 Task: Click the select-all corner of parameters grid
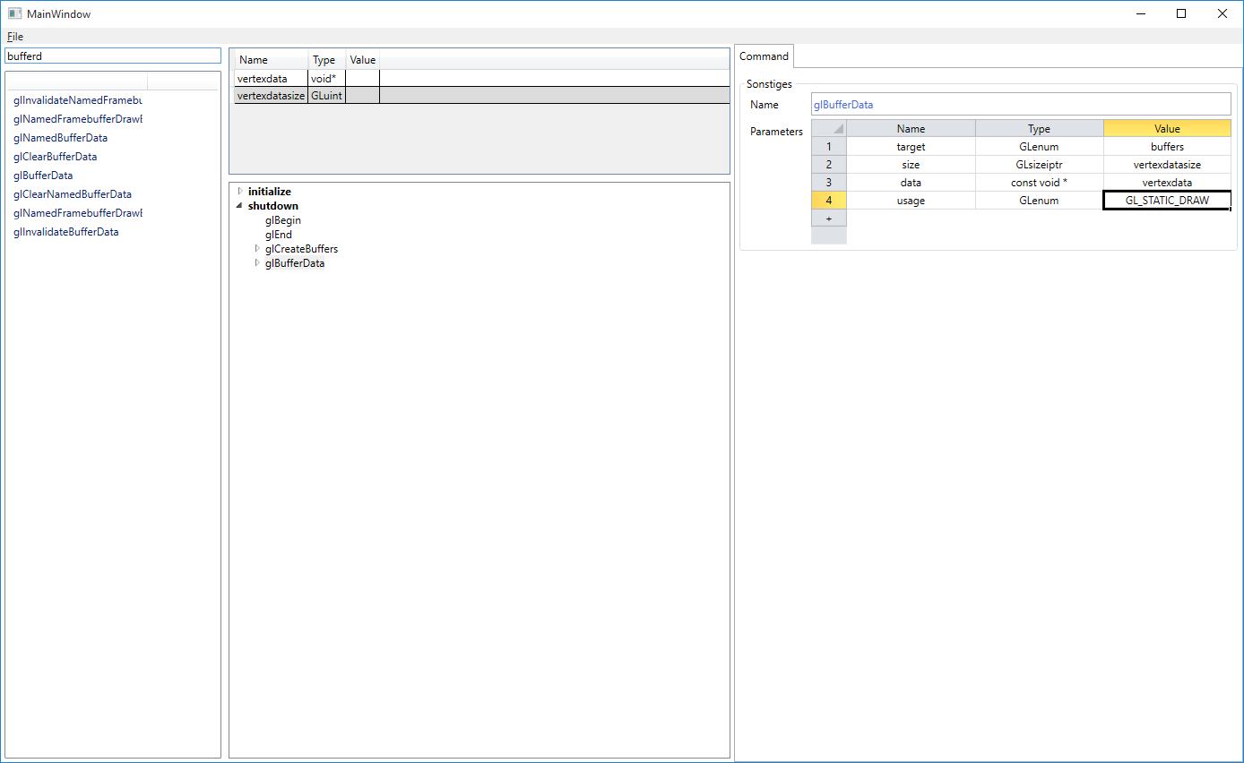pos(829,129)
